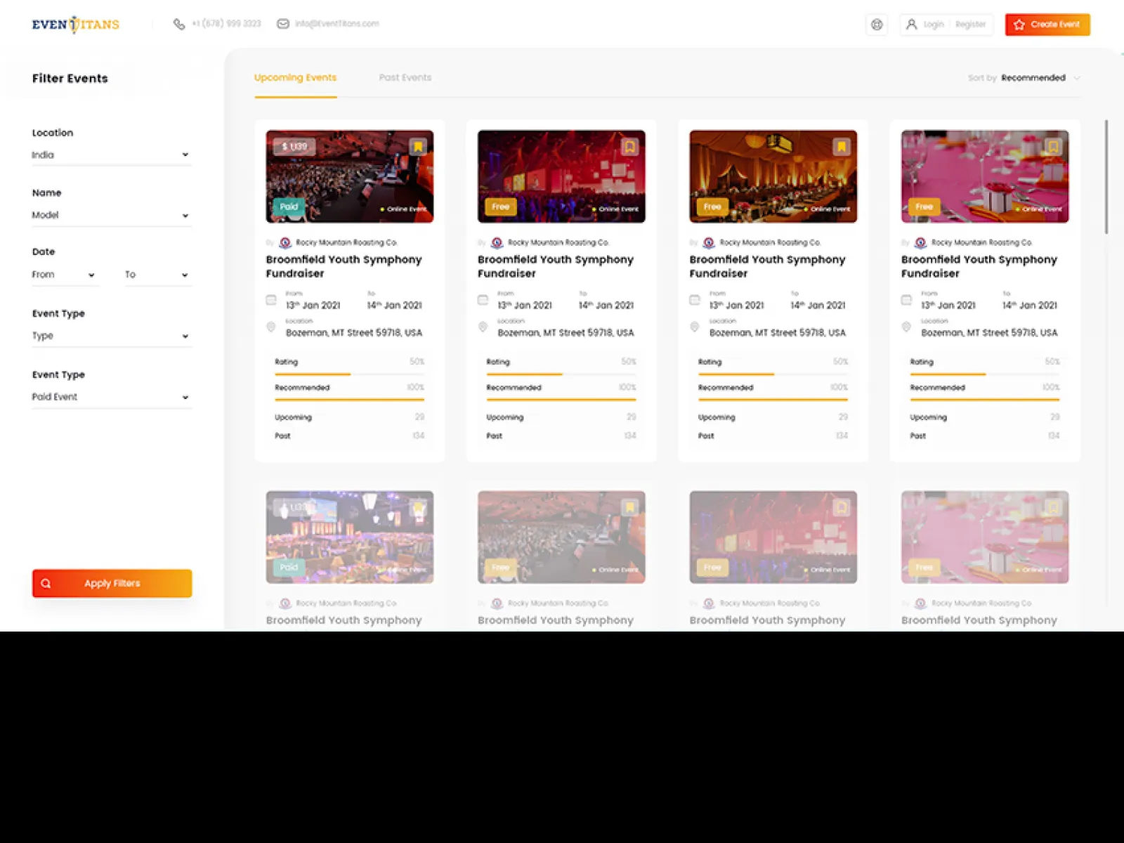Open the Sort by Recommended dropdown
This screenshot has height=843, width=1124.
click(1038, 78)
